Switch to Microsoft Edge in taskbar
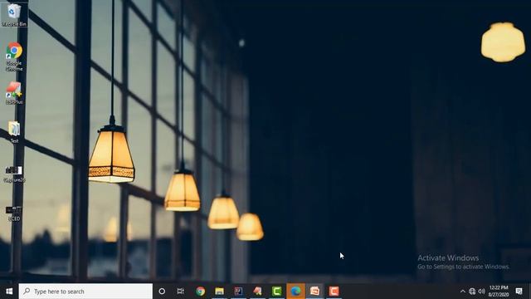The height and width of the screenshot is (299, 531). point(295,292)
